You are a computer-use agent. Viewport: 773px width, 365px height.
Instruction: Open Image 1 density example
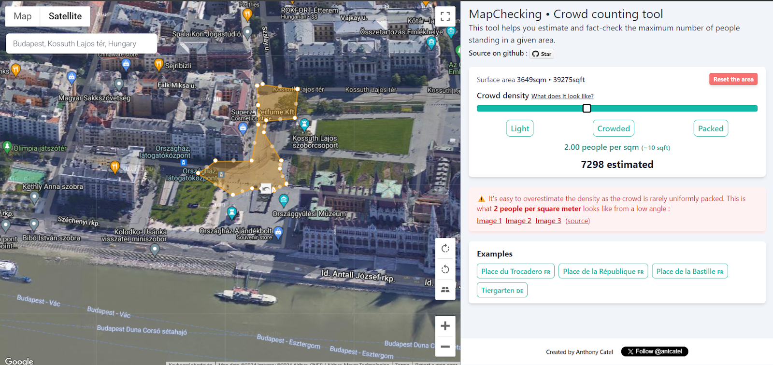pos(489,221)
